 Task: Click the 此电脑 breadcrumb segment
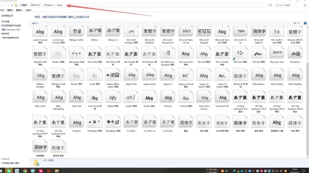(24, 5)
